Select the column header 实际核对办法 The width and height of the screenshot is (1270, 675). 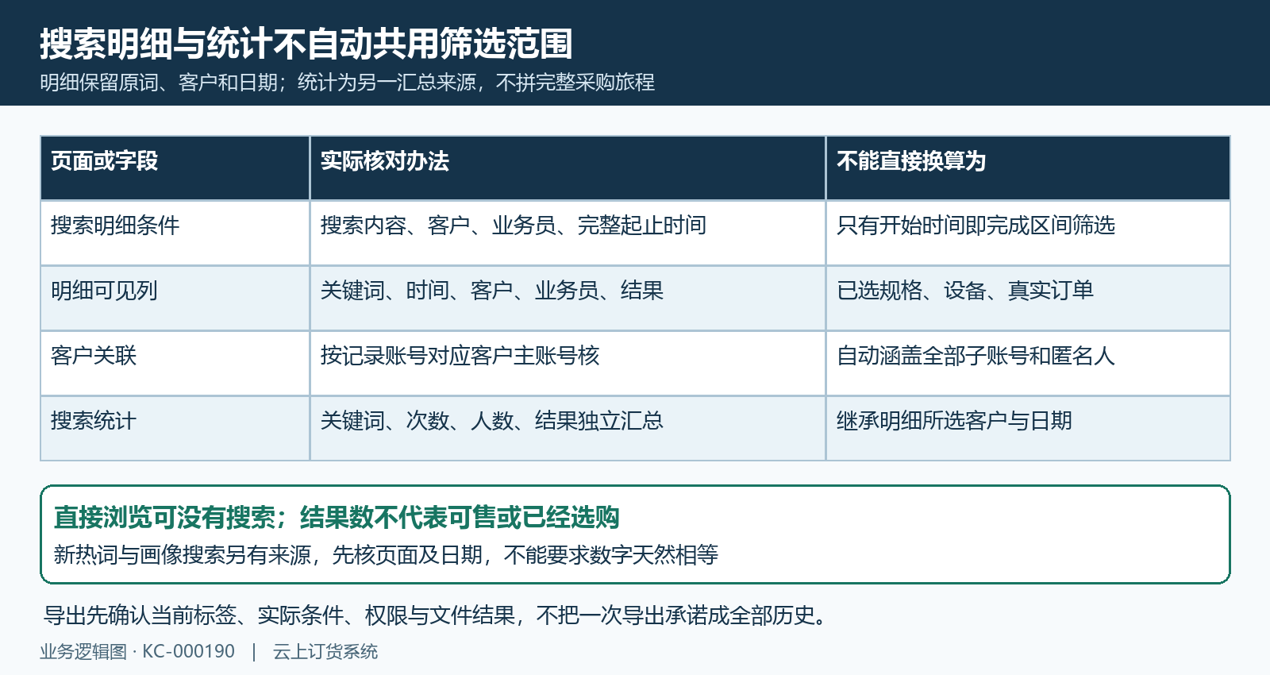click(x=568, y=168)
